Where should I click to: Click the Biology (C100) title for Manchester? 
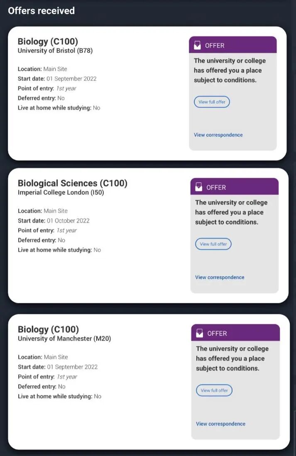tap(48, 329)
